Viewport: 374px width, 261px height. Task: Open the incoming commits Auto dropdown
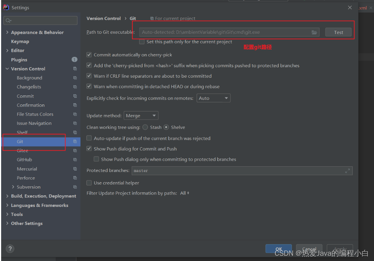pos(213,98)
